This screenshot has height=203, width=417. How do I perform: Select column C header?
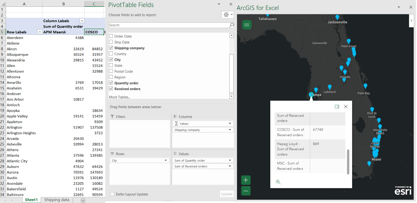(94, 4)
